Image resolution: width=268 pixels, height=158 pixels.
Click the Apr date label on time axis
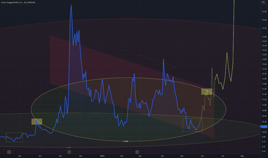(162, 156)
